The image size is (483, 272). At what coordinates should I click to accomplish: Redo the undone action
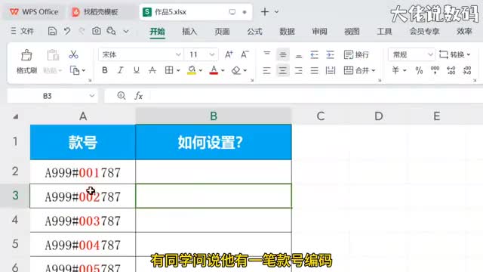82,31
